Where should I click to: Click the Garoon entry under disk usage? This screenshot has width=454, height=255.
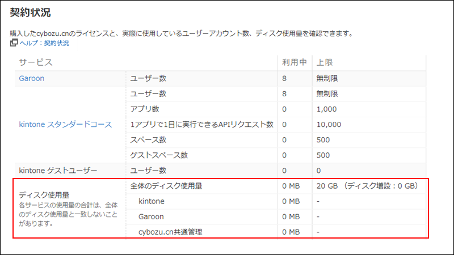[x=152, y=216]
